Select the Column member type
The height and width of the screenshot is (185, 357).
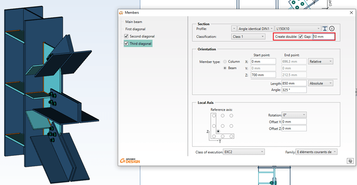tap(225, 61)
